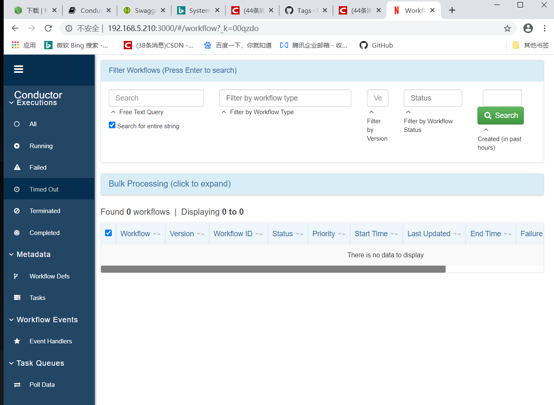The image size is (554, 405).
Task: Switch to the Swagger browser tab
Action: coord(144,10)
